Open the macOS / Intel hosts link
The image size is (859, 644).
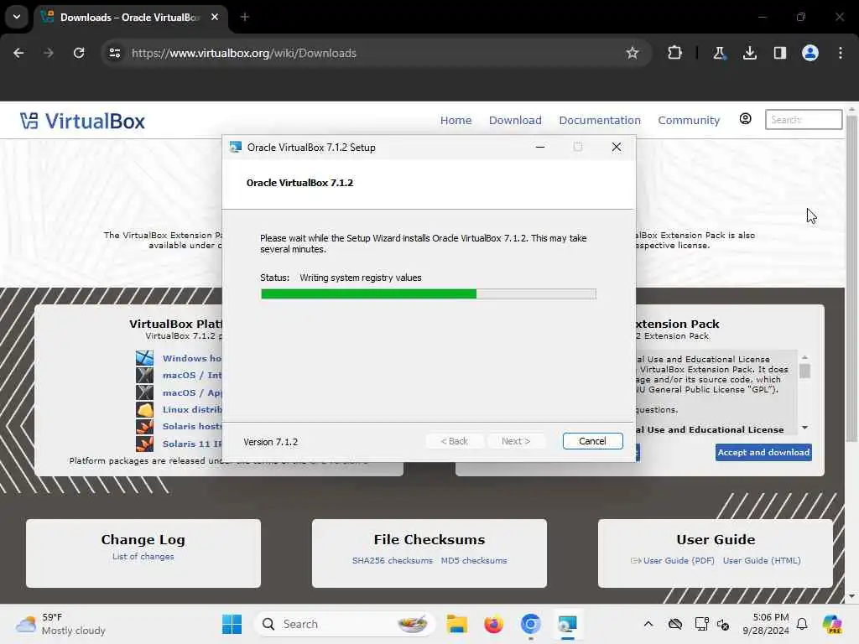[192, 375]
